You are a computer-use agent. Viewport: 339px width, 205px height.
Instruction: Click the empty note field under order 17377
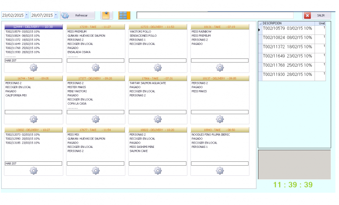coord(96,112)
